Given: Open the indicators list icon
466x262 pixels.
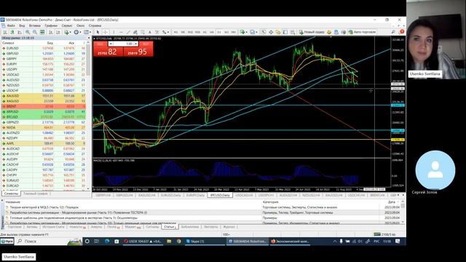Looking at the screenshot, I should click(66, 32).
